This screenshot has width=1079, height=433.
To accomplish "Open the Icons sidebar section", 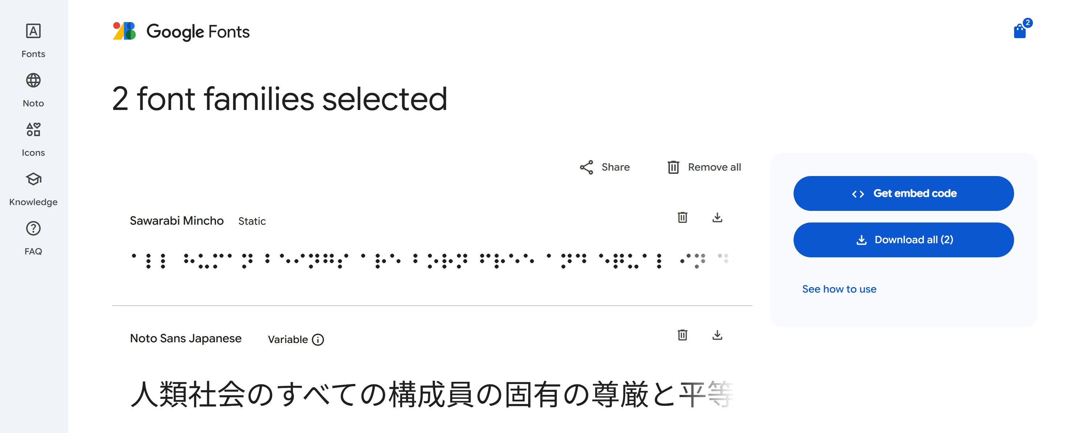I will pyautogui.click(x=33, y=139).
